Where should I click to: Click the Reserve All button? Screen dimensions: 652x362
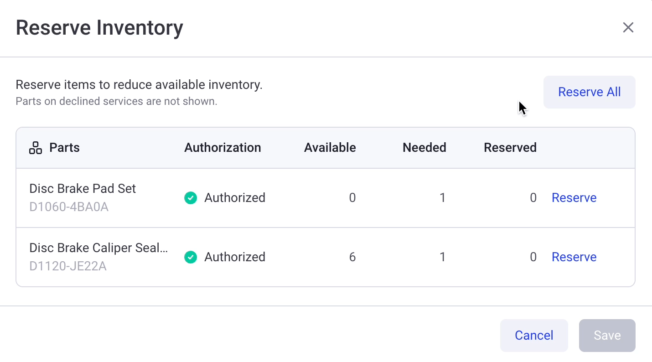tap(589, 92)
